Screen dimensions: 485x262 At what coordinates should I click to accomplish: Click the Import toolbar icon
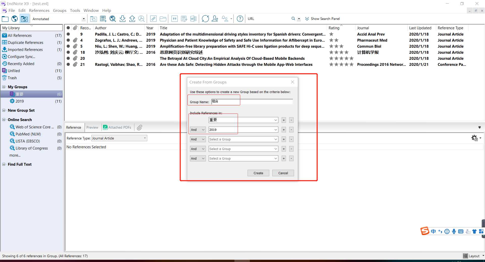(x=123, y=19)
